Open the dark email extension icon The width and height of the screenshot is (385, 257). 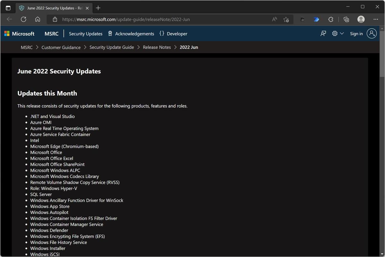point(302,19)
